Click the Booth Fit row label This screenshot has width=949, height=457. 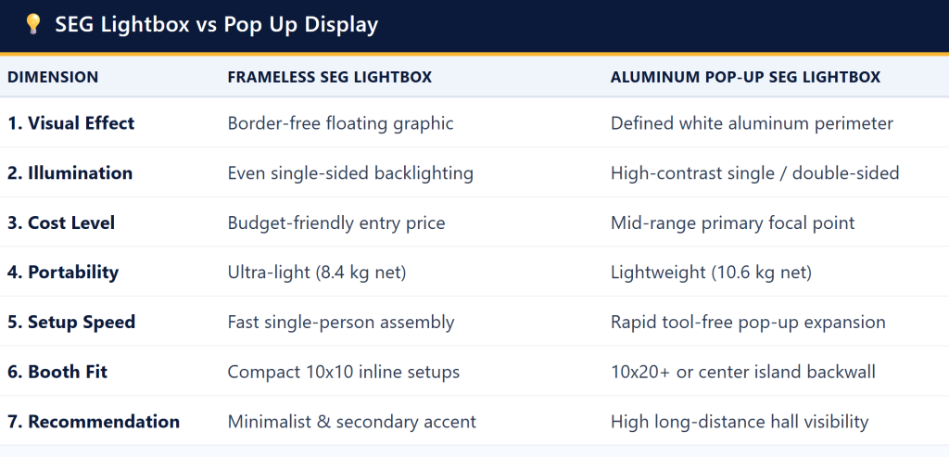coord(57,371)
